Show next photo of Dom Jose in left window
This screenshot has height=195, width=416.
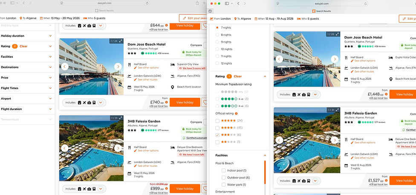[x=118, y=67]
